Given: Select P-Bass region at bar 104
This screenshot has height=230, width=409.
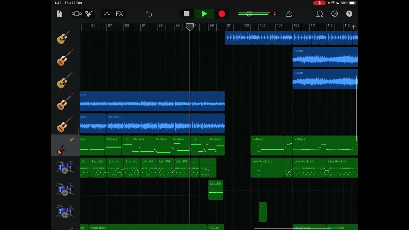Looking at the screenshot, I should [x=267, y=145].
